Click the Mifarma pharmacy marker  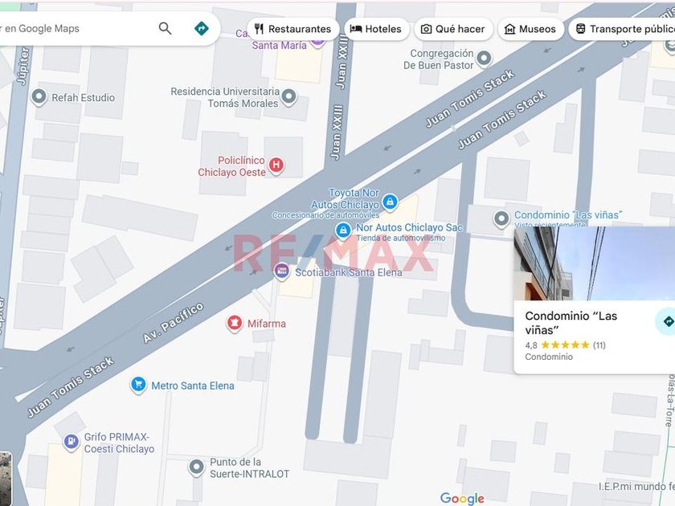tap(235, 323)
